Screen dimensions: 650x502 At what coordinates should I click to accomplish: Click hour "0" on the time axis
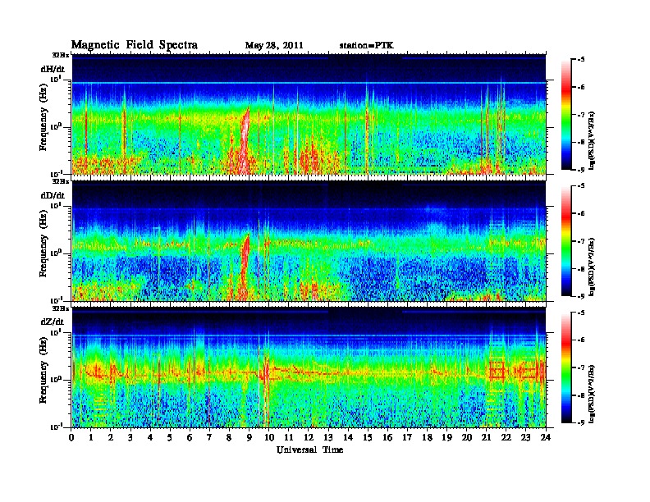[x=71, y=438]
